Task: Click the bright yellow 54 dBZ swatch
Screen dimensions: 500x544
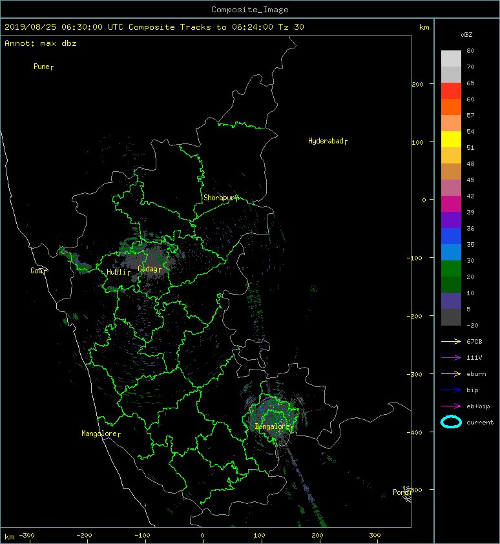Action: (x=451, y=139)
